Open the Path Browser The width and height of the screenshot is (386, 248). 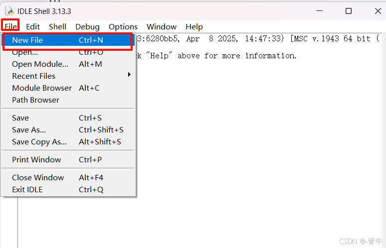(x=35, y=100)
